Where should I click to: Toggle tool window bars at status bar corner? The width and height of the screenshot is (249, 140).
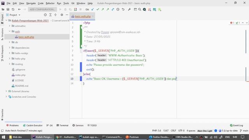(x=2, y=131)
